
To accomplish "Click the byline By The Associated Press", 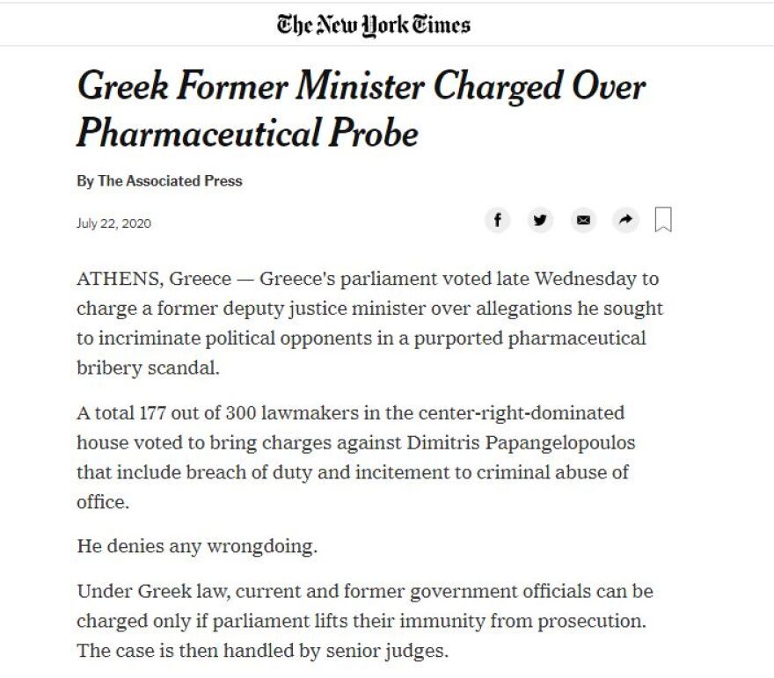I will (x=160, y=182).
